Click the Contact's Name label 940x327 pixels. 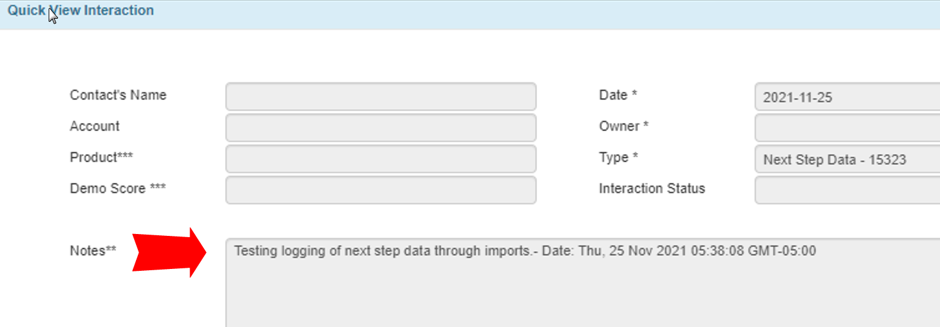pos(118,95)
